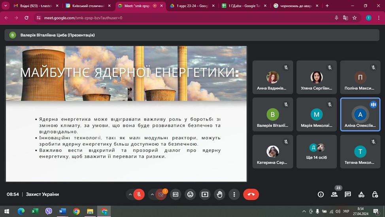This screenshot has width=385, height=217.
Task: Close the 1 ГД.xlsx tab
Action: tap(265, 6)
